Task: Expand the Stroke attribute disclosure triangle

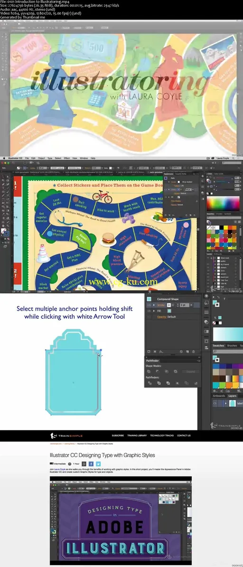Action: coord(154,305)
